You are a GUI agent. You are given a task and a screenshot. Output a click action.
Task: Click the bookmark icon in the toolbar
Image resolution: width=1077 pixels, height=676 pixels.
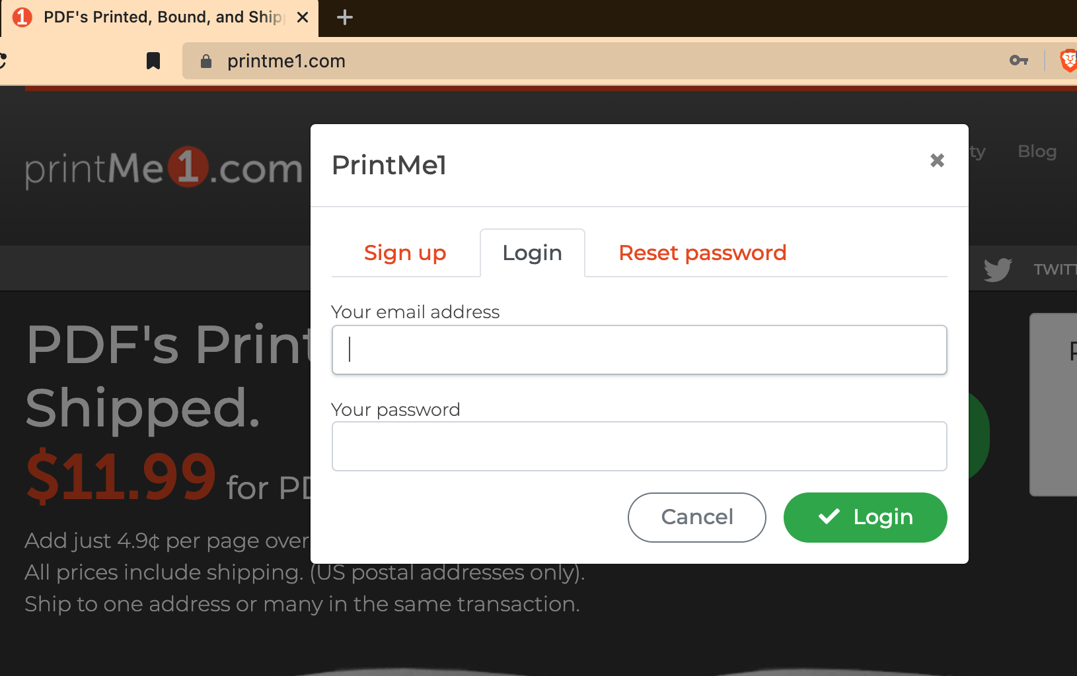[x=153, y=61]
